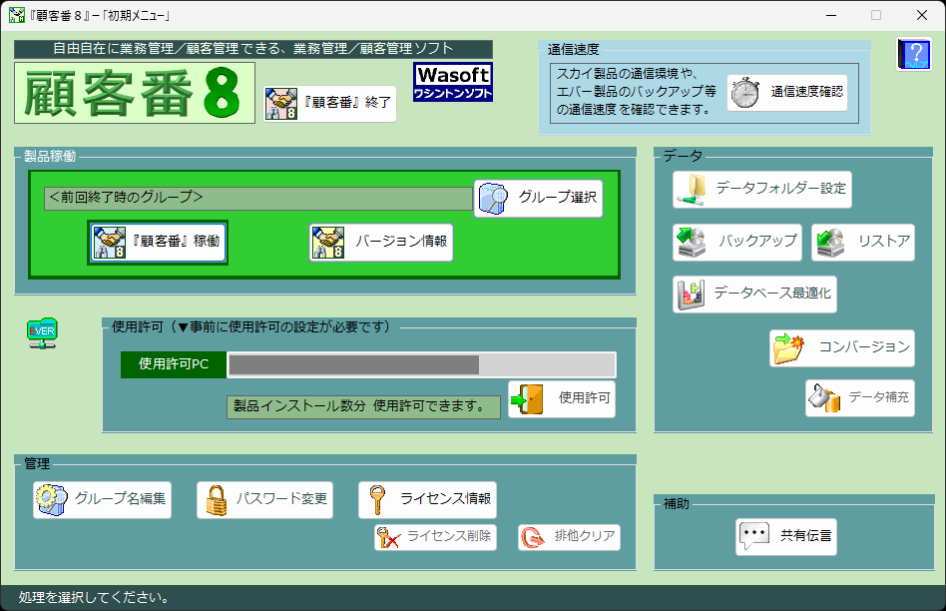Click the dark green 使用許可PC label
Viewport: 946px width, 611px height.
coord(174,364)
